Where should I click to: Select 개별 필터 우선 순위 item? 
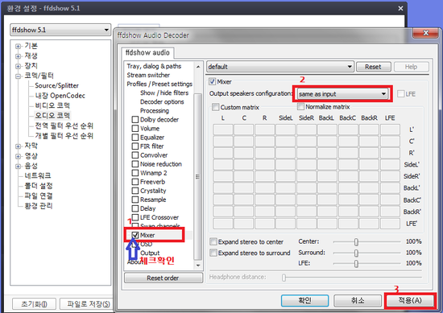coord(64,136)
